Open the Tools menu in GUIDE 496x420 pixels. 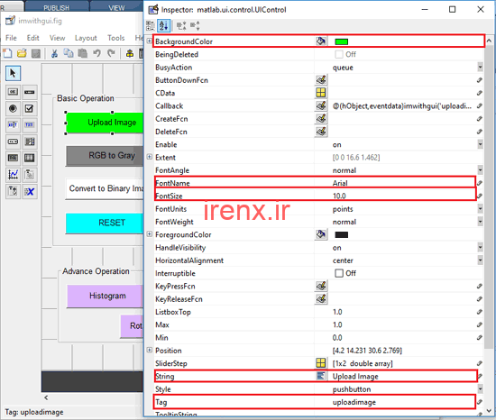coord(115,38)
